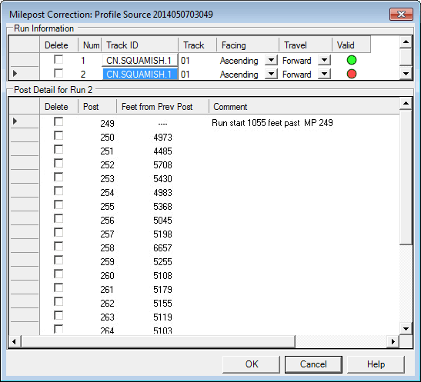Viewport: 421px width, 382px height.
Task: Expand the Facing dropdown for run 2
Action: (x=271, y=74)
